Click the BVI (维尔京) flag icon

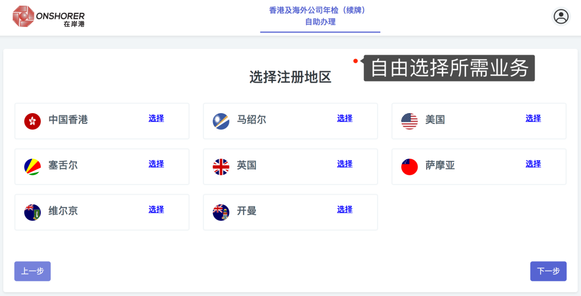click(x=33, y=212)
